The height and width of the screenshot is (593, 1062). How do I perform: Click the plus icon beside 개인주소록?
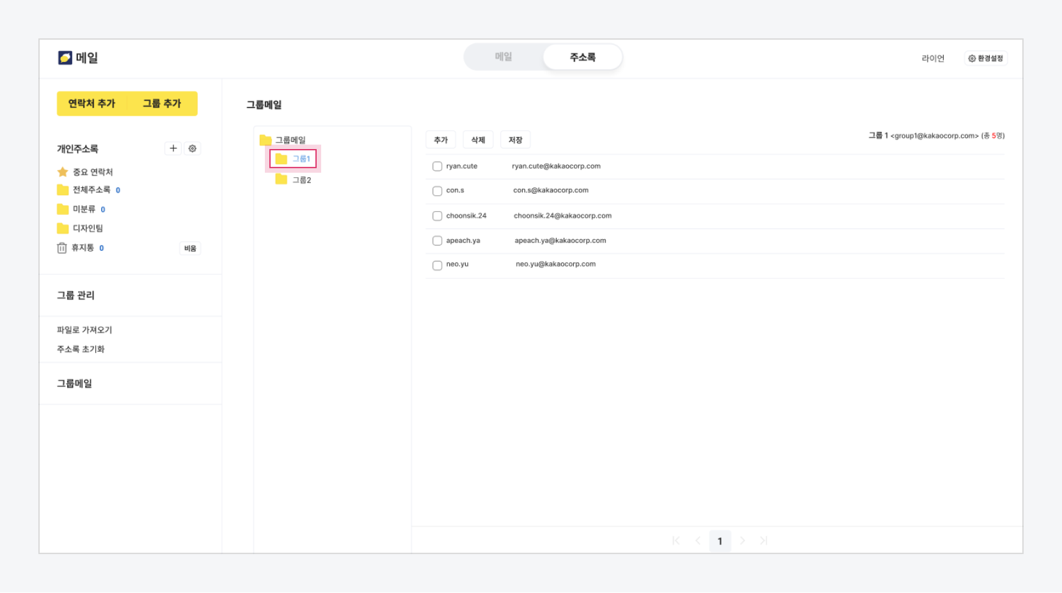(x=173, y=148)
